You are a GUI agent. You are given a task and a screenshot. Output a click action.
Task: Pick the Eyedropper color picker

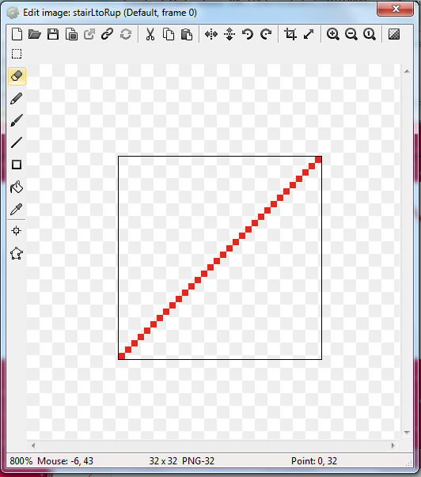click(17, 209)
